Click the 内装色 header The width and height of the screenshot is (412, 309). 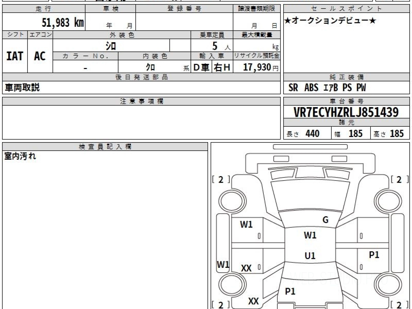click(x=154, y=56)
